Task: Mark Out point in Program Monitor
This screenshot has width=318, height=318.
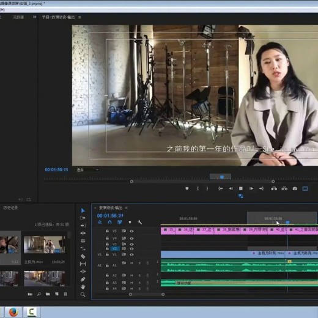Action: [x=207, y=188]
